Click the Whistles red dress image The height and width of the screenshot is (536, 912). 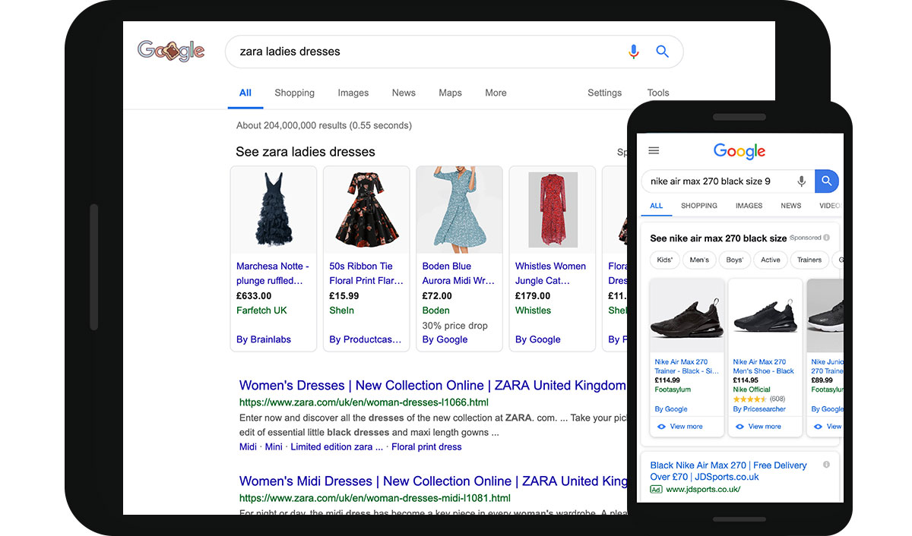click(x=552, y=210)
